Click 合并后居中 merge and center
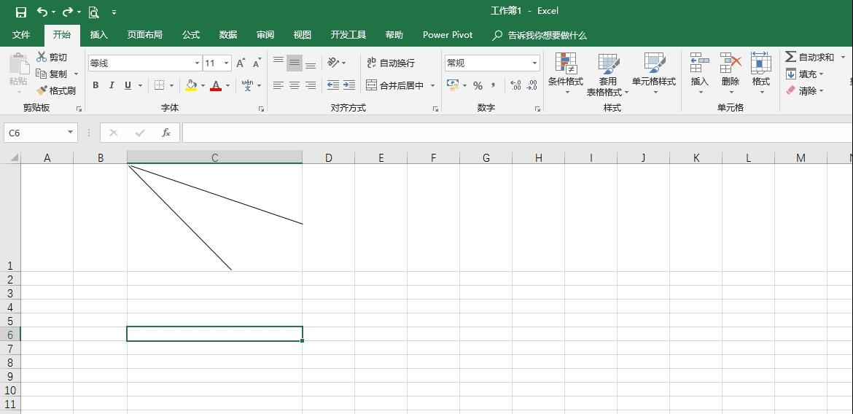The height and width of the screenshot is (414, 853). click(x=395, y=85)
